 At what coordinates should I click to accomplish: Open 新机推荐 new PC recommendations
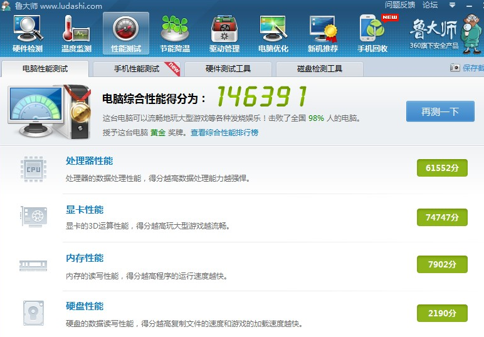323,34
